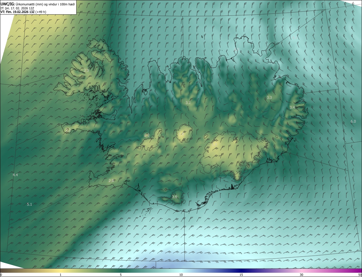Click the '0' label on the colour scale
This screenshot has width=362, height=277.
pyautogui.click(x=1, y=275)
